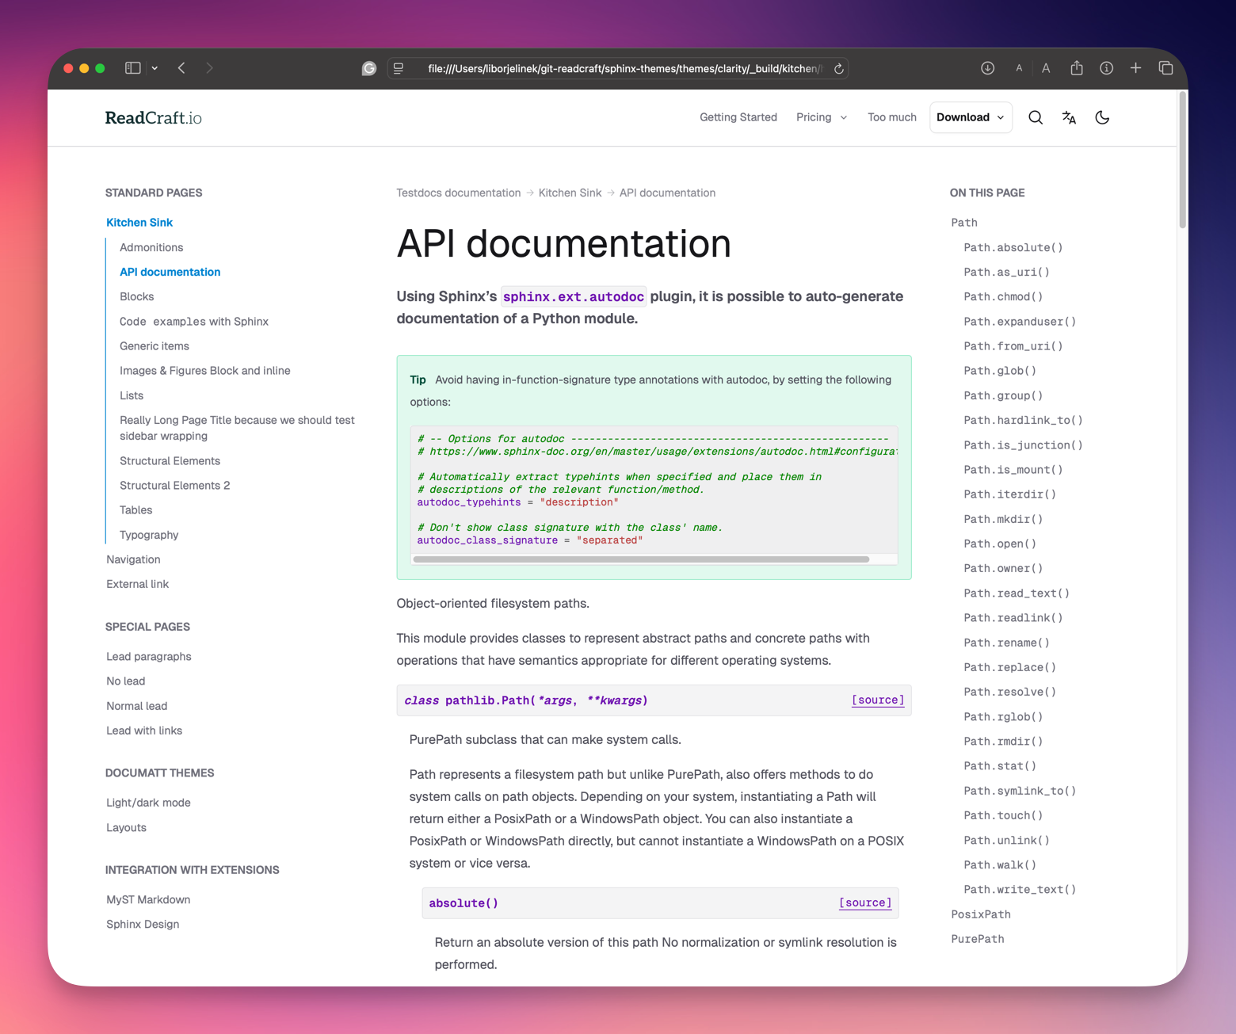Click the Share icon in the toolbar

click(1076, 68)
